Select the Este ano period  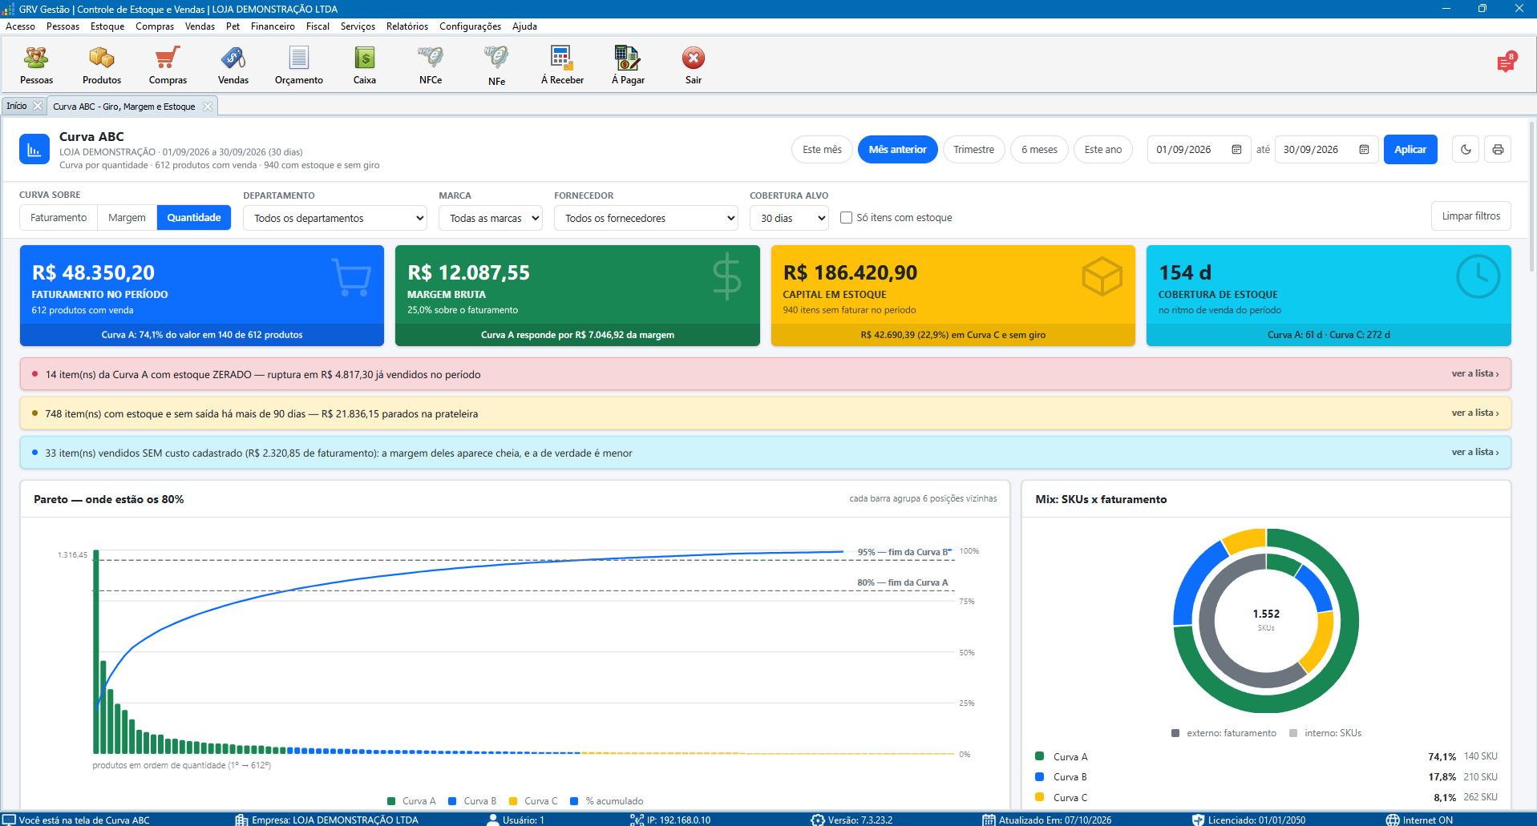[1103, 150]
